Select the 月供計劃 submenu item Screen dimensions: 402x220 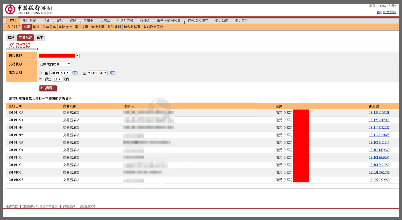pyautogui.click(x=114, y=27)
